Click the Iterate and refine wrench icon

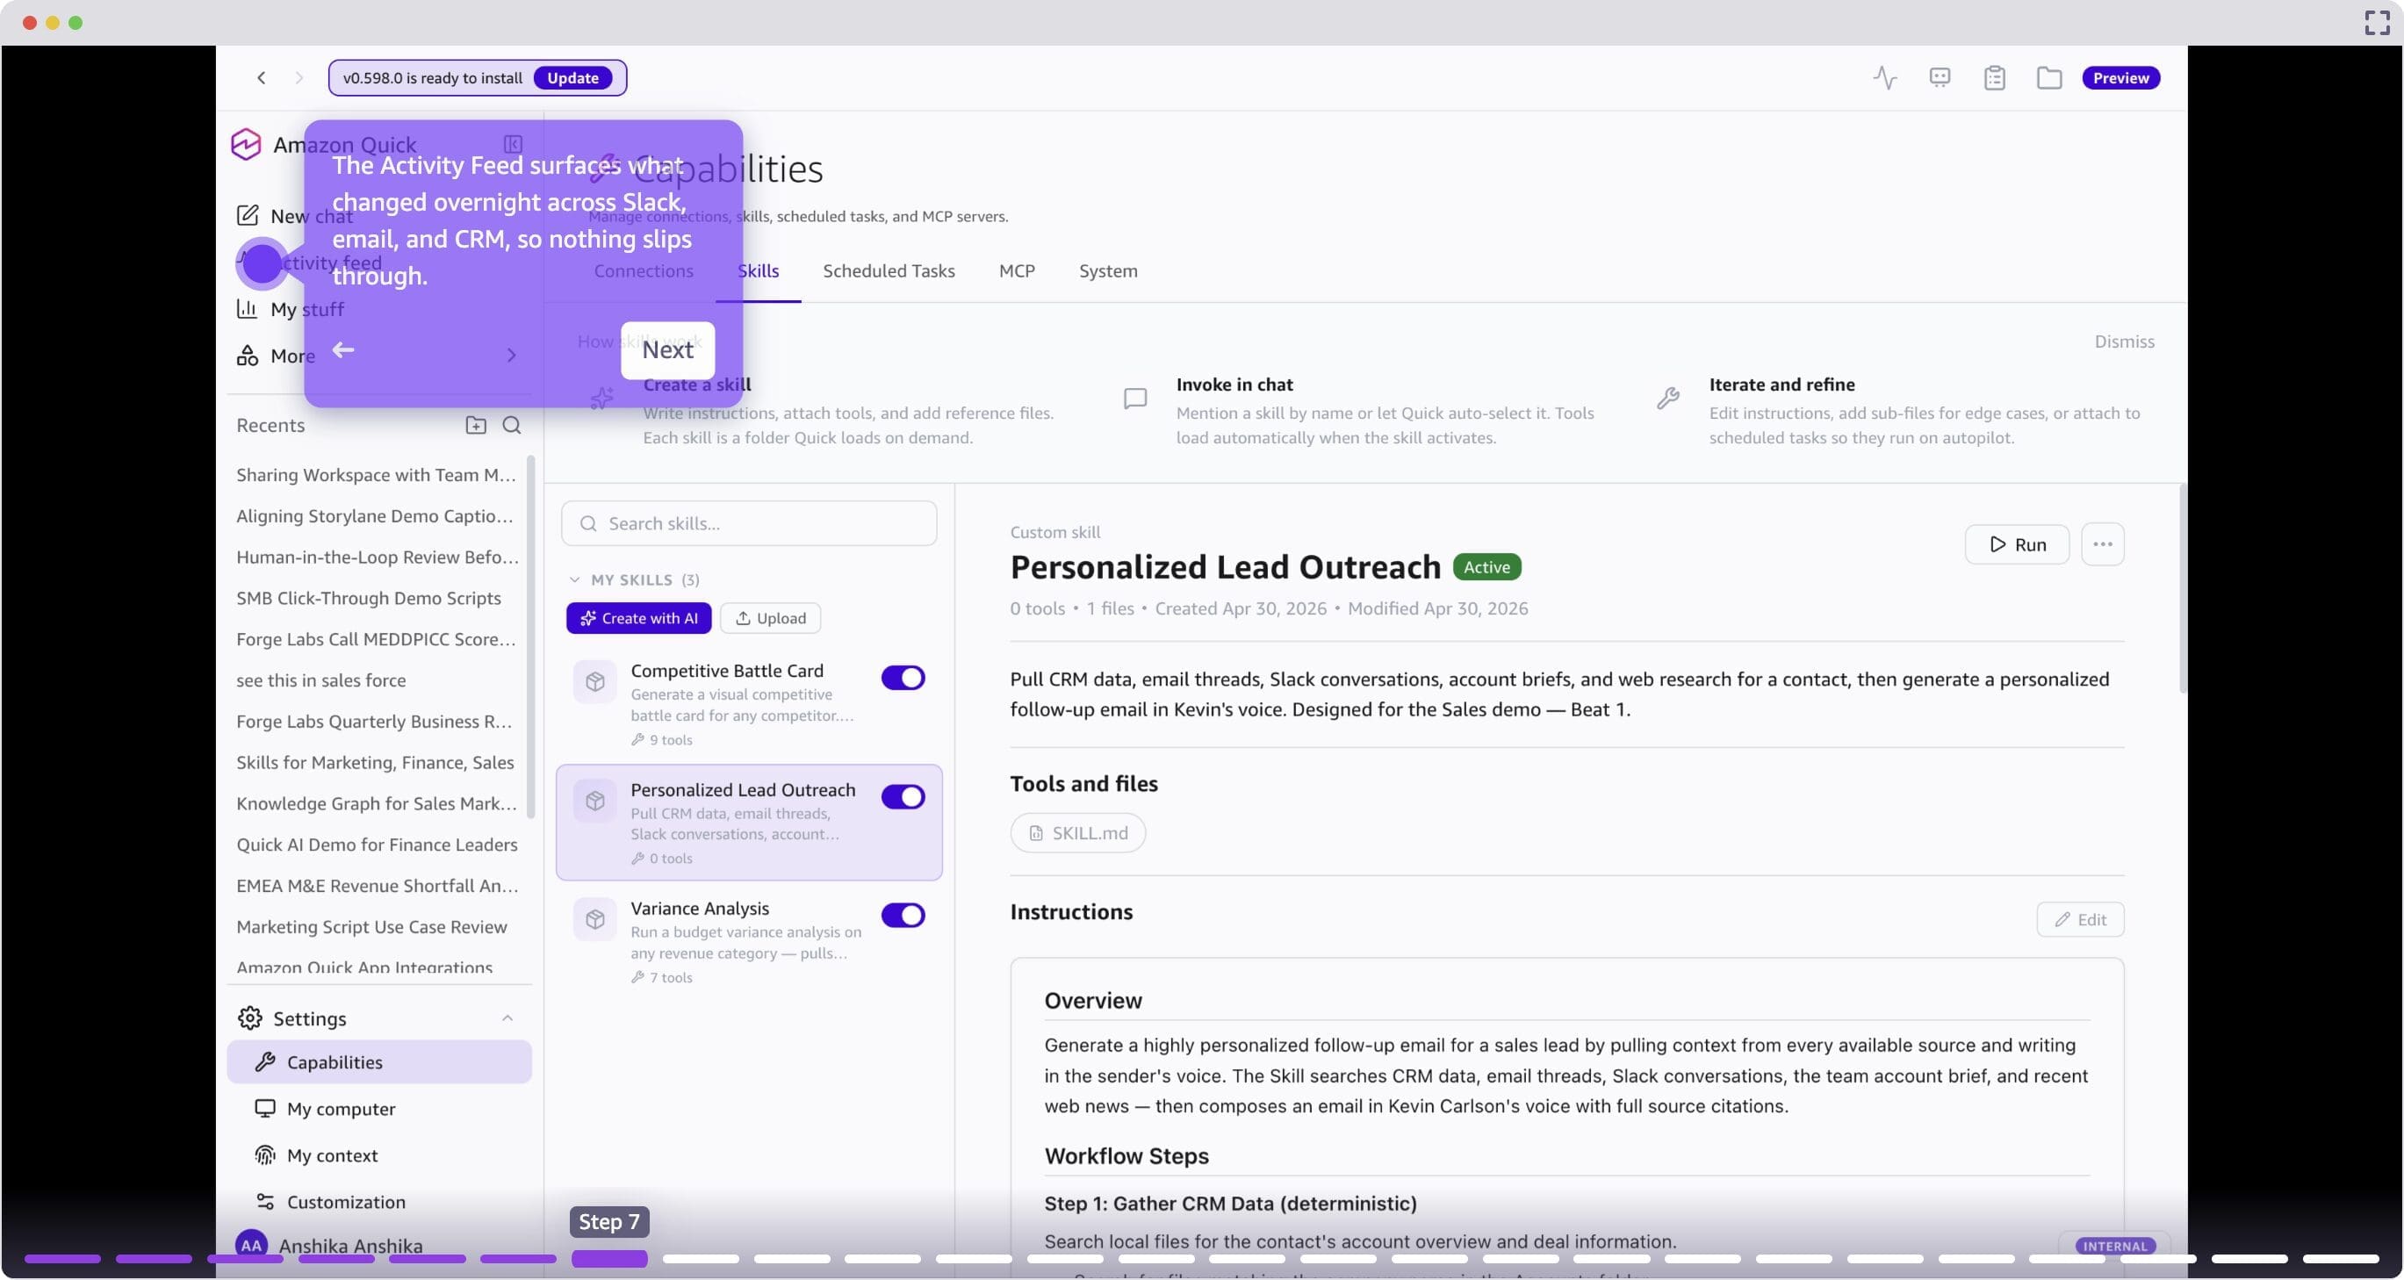pyautogui.click(x=1667, y=399)
